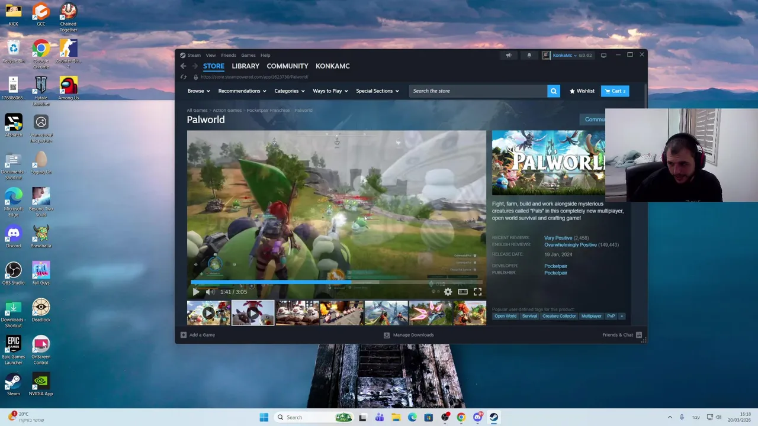This screenshot has height=426, width=758.
Task: Expand the Browse store menu
Action: pyautogui.click(x=198, y=91)
